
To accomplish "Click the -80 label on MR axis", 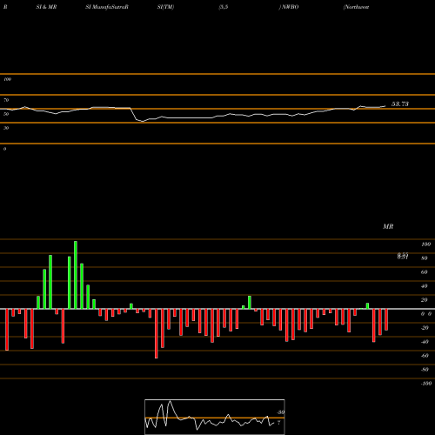I will [x=425, y=370].
